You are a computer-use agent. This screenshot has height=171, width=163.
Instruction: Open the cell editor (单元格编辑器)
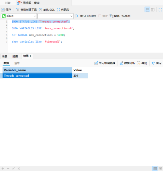click(x=105, y=63)
